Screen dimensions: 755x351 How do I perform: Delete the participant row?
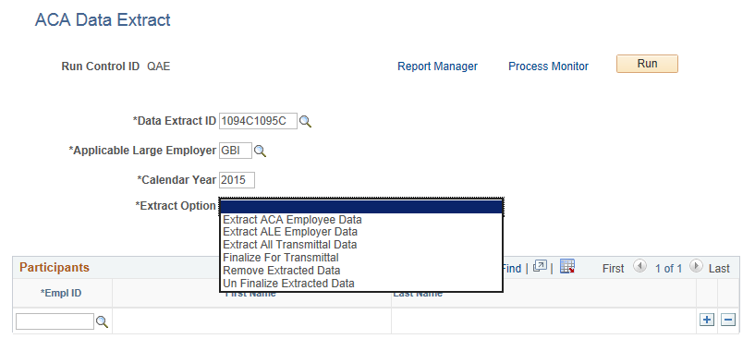click(728, 320)
